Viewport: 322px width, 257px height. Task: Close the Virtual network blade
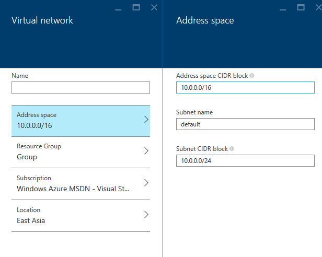click(x=154, y=8)
